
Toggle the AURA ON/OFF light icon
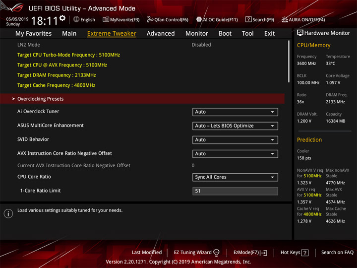tap(285, 19)
